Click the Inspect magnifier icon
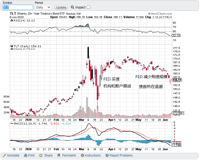Screen dimensions: 201x160 [x=72, y=7]
